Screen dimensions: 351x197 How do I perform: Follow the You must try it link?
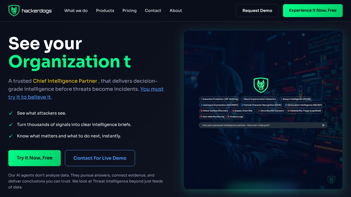(x=152, y=89)
